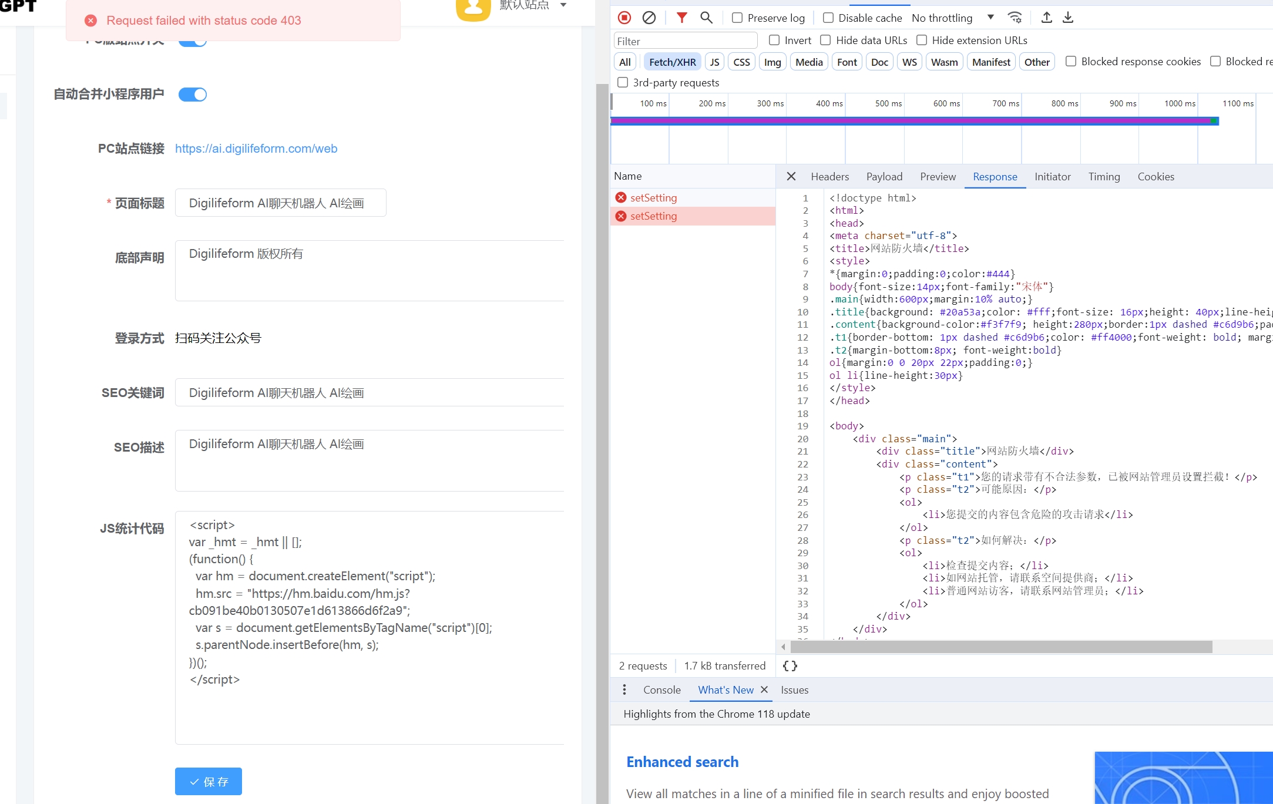Close the What's New drawer tab
The width and height of the screenshot is (1273, 804).
[x=764, y=689]
